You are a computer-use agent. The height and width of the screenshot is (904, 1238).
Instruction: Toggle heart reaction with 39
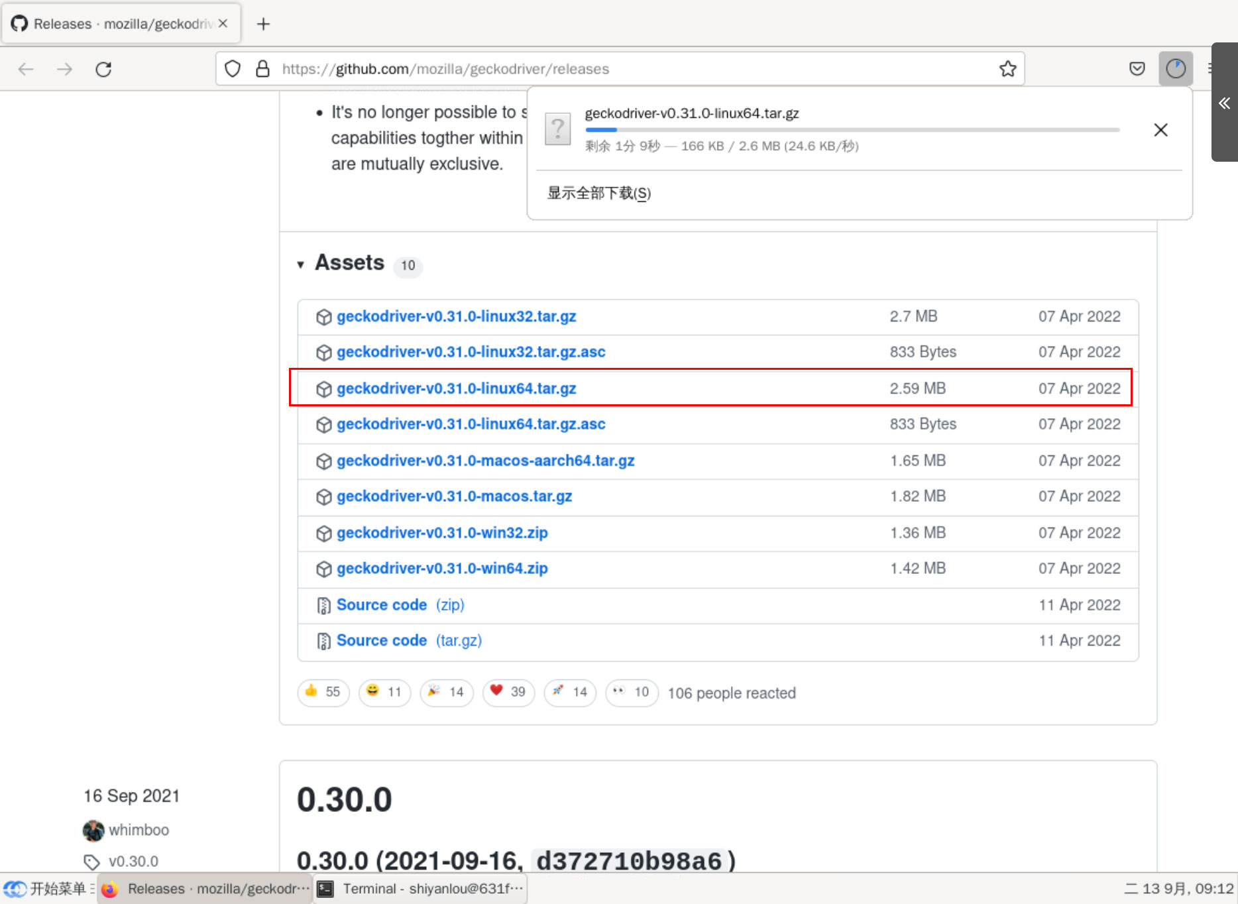pos(508,693)
